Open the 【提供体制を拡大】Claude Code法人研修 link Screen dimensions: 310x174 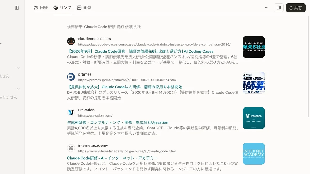(125, 87)
